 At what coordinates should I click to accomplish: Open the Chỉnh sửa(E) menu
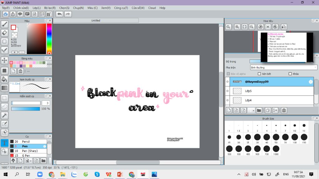(x=21, y=8)
